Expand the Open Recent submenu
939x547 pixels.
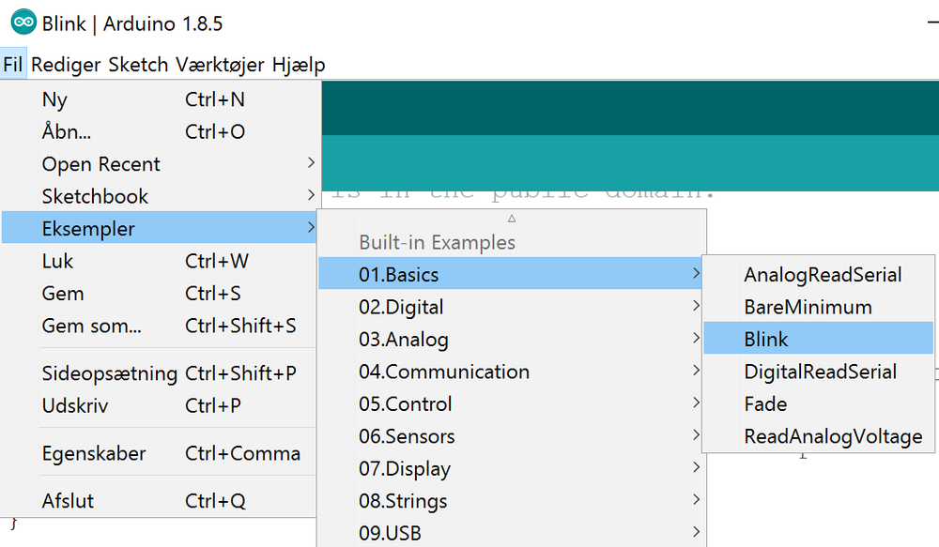pyautogui.click(x=101, y=164)
